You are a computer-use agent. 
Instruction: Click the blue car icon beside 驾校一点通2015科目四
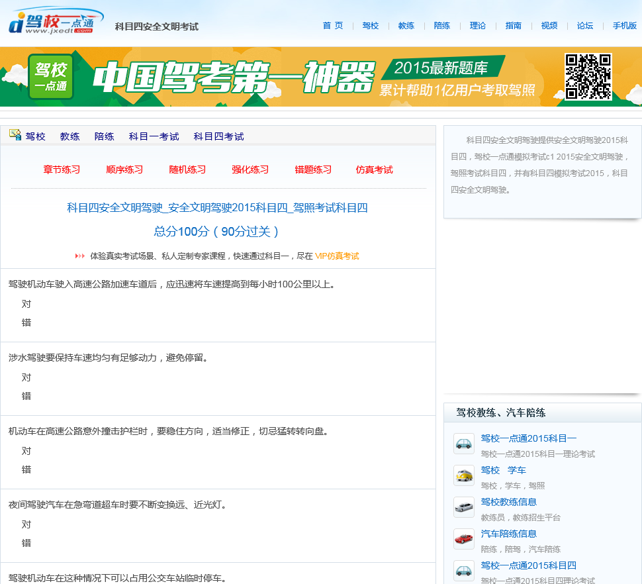click(463, 571)
